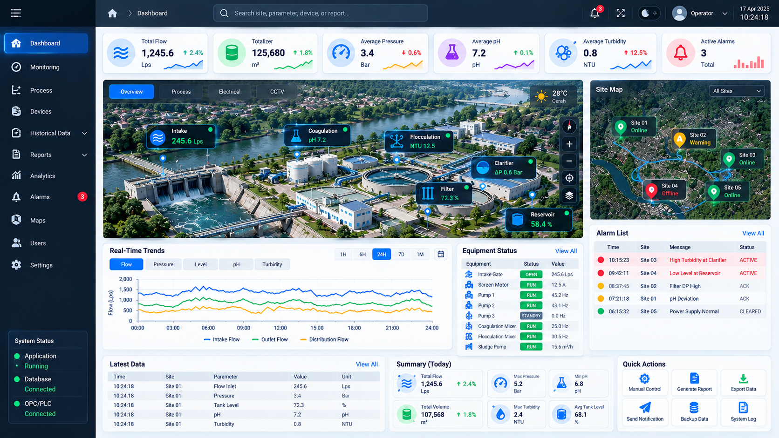This screenshot has width=779, height=438.
Task: Click View All in Equipment Status
Action: (x=566, y=251)
